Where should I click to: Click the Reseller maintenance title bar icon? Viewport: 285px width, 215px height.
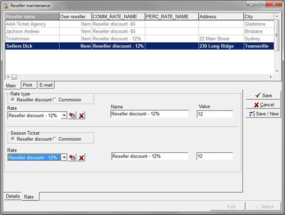coord(6,6)
